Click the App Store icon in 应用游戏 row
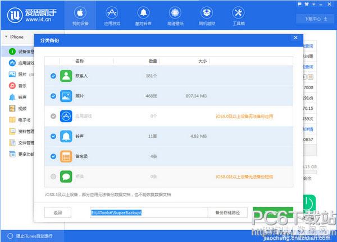This screenshot has height=242, width=337. [66, 116]
